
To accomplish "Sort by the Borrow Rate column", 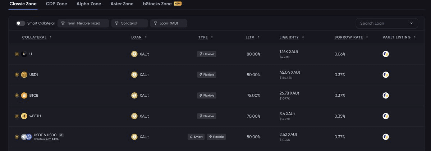I will (x=351, y=37).
